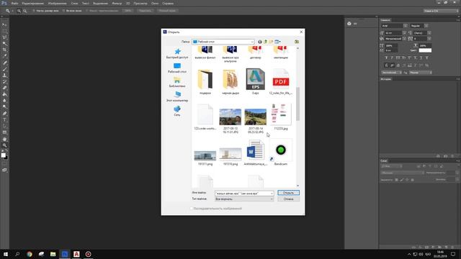Create a new folder in Open dialog
Viewport: 461px width, 259px height.
tap(271, 42)
